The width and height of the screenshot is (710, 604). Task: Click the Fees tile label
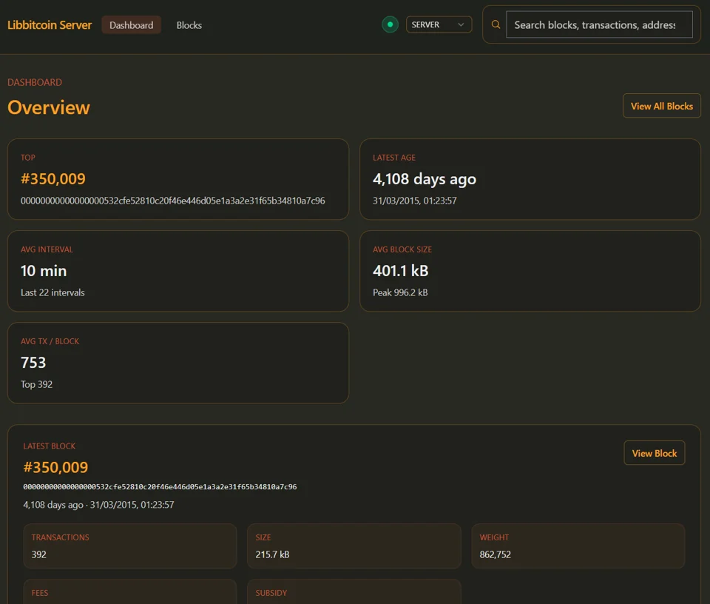point(40,593)
